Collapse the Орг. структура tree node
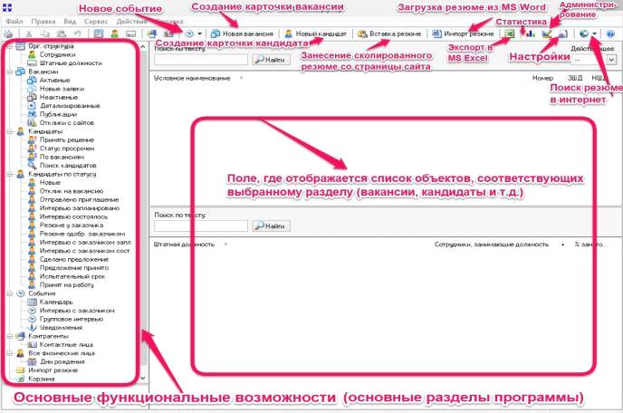This screenshot has height=413, width=623. (10, 46)
